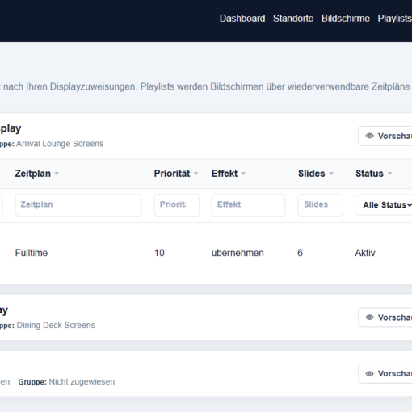Select the Fulltime schedule cell
Image resolution: width=412 pixels, height=412 pixels.
pos(32,253)
